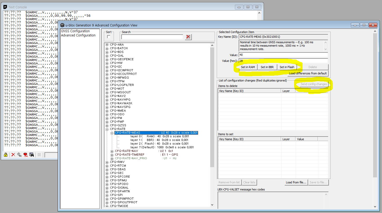Click the Search input field
The image size is (382, 213).
point(152,37)
